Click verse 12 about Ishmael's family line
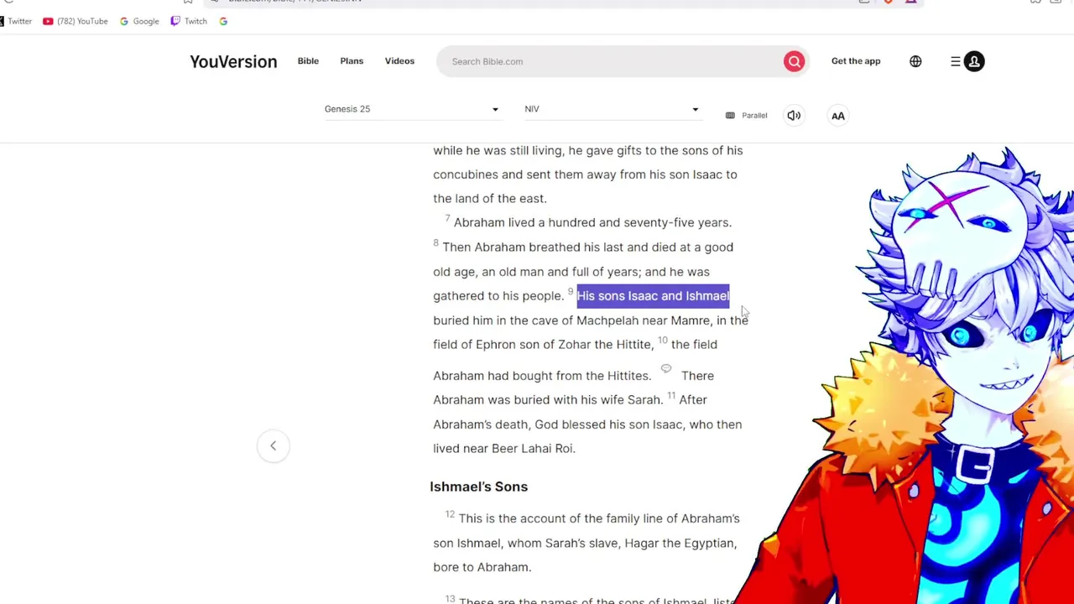Image resolution: width=1074 pixels, height=604 pixels. [x=587, y=543]
